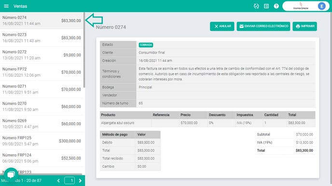Click Bodega value Principal
Image resolution: width=332 pixels, height=186 pixels.
tap(145, 87)
